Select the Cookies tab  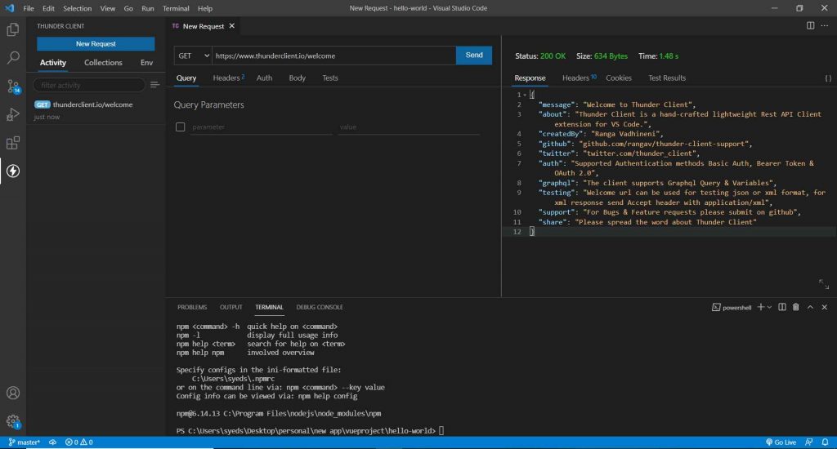[619, 78]
